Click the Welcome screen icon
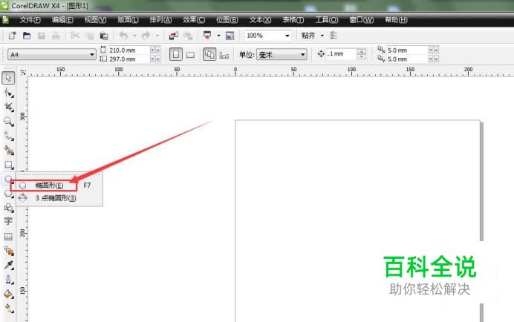 230,36
